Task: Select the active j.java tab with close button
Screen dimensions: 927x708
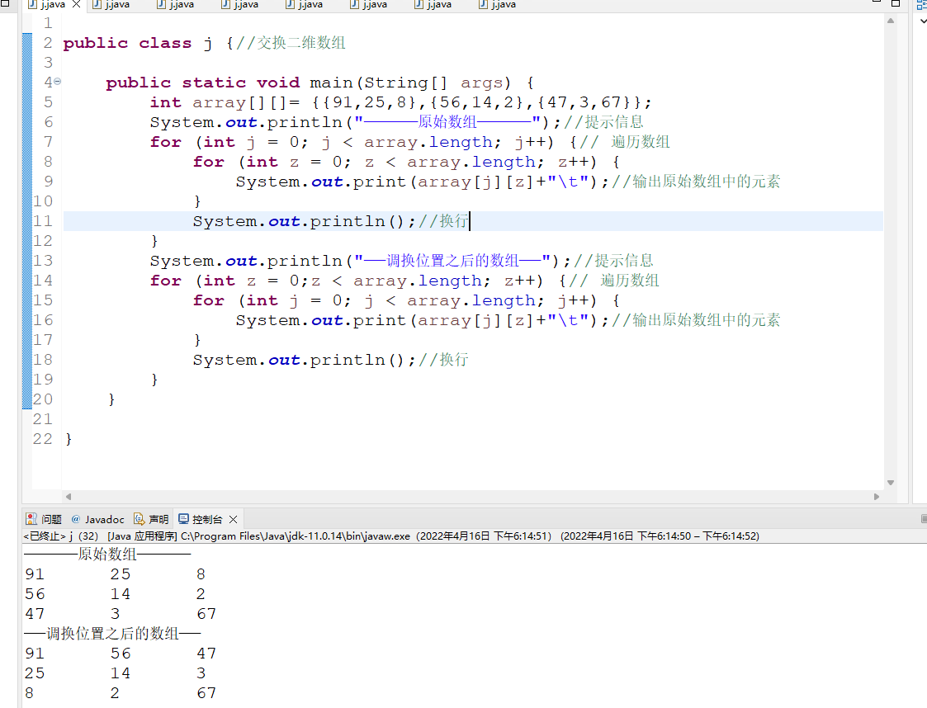Action: tap(54, 5)
